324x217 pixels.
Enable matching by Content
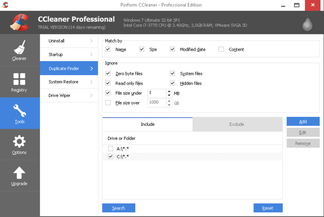(221, 49)
